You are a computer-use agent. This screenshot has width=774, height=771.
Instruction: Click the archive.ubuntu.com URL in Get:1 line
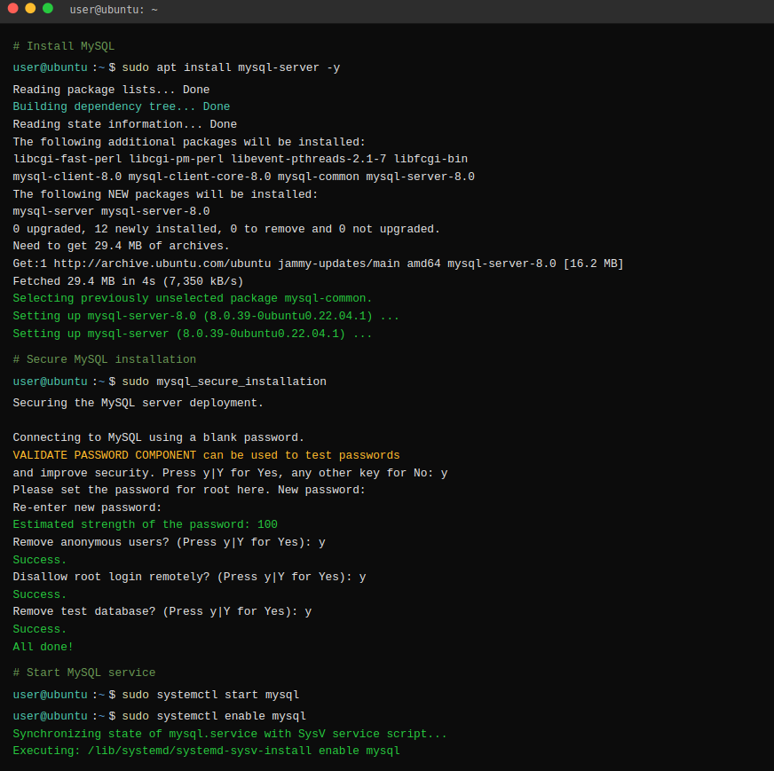[x=162, y=264]
